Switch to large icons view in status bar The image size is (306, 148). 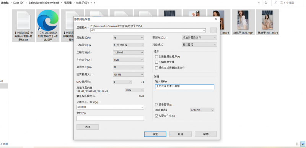(x=303, y=144)
